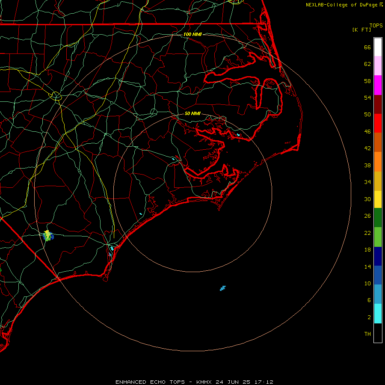Click the '50 NMI' range ring label
Image resolution: width=385 pixels, height=385 pixels.
192,113
